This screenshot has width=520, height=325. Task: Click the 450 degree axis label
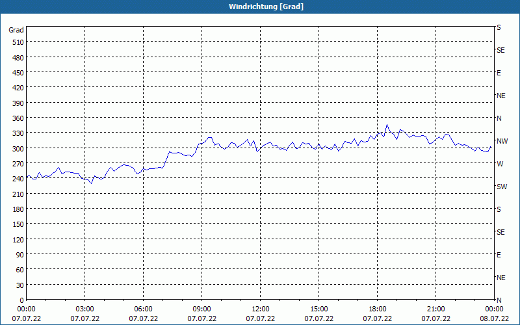[18, 73]
